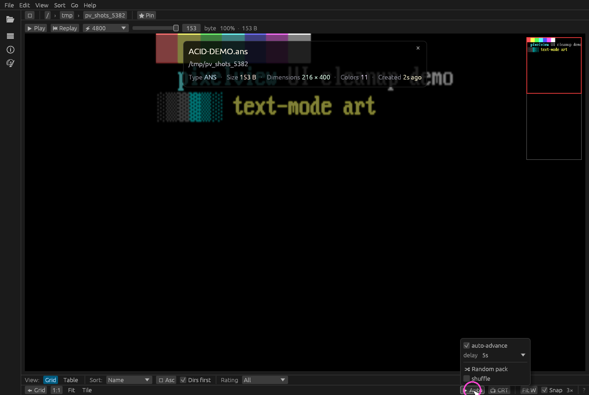Enable the Asc sort checkbox
Image resolution: width=589 pixels, height=395 pixels.
pos(166,380)
